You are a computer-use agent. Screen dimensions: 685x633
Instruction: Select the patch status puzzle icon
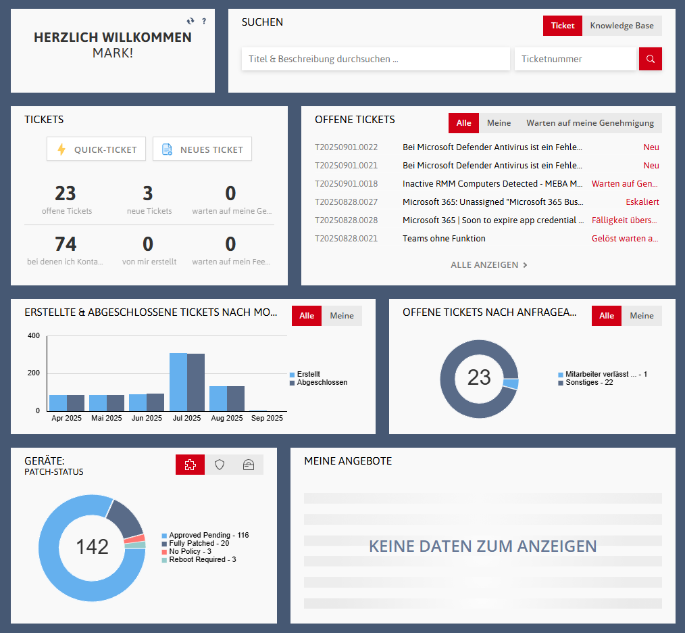click(x=190, y=465)
